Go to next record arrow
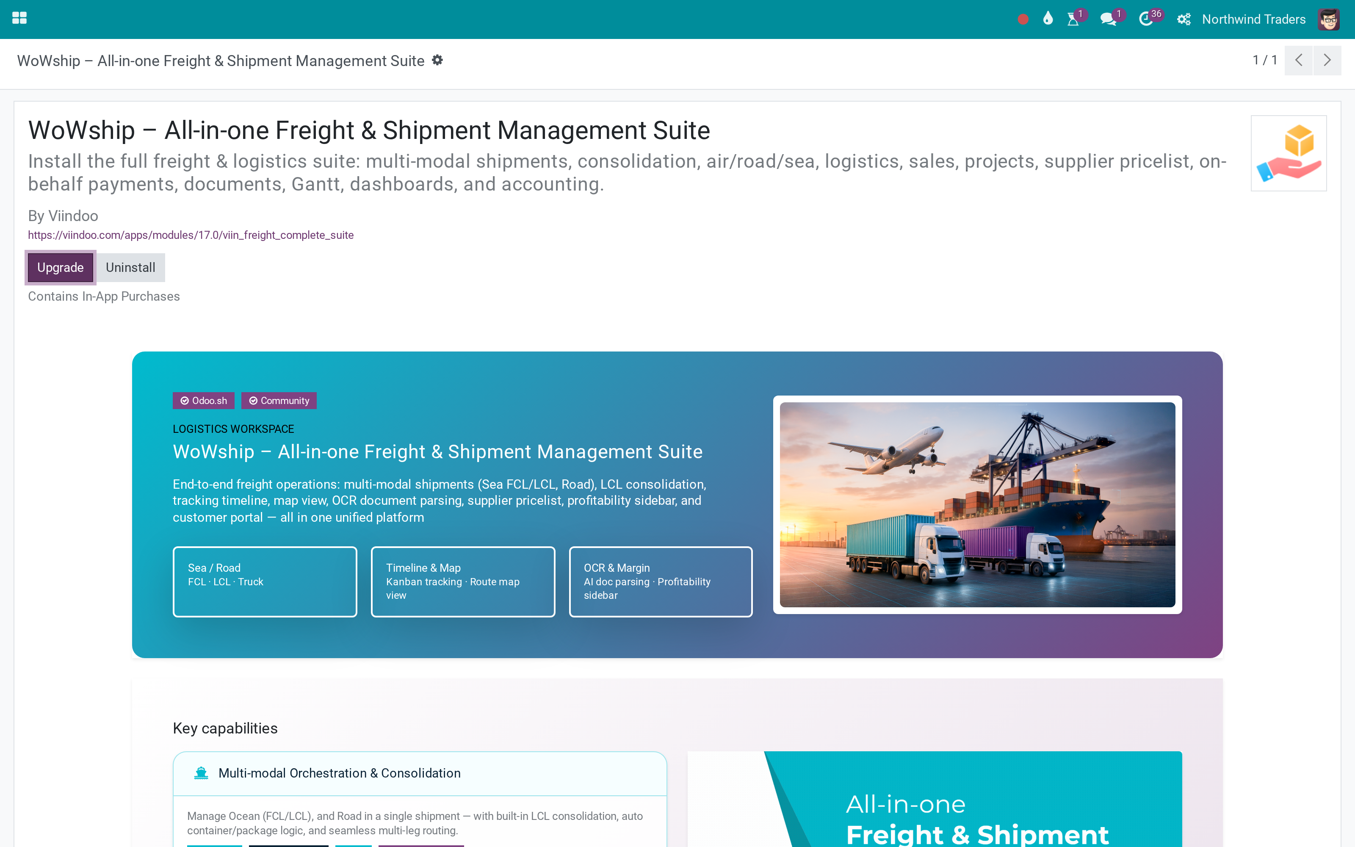This screenshot has width=1355, height=847. [1327, 60]
